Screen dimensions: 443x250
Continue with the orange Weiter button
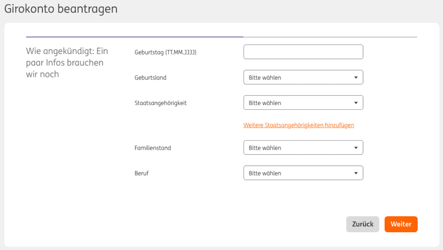pyautogui.click(x=401, y=224)
